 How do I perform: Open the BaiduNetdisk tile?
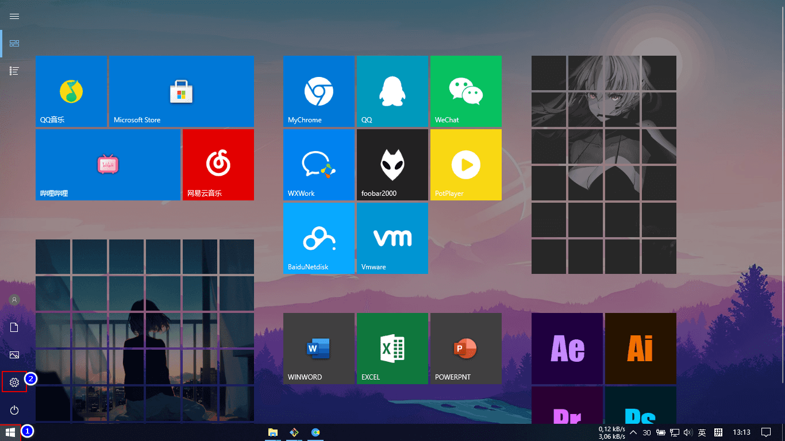pyautogui.click(x=319, y=238)
